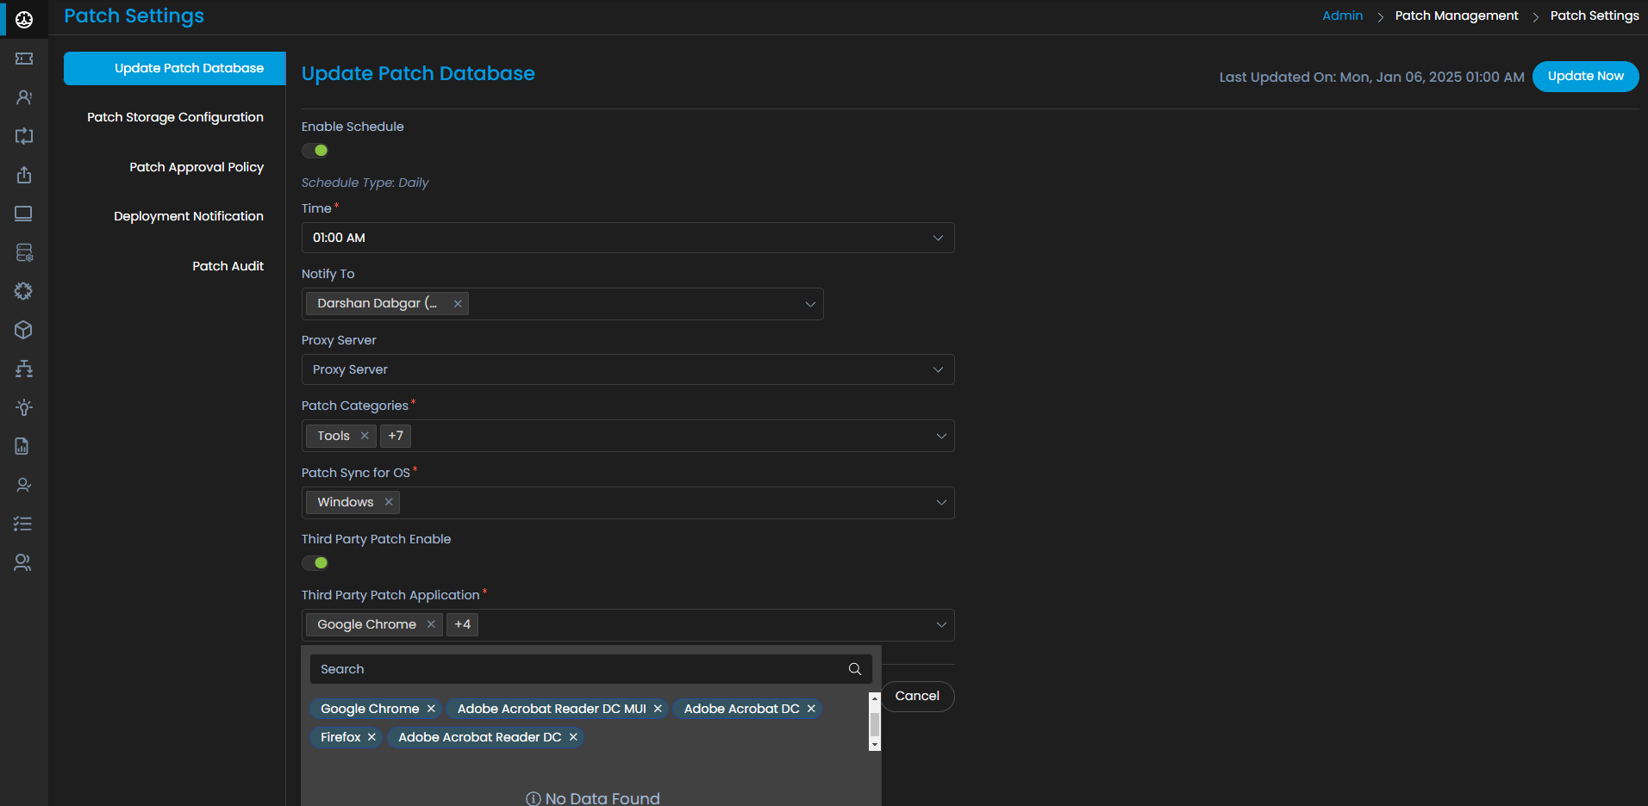Click the sync/refresh icon in the sidebar
This screenshot has width=1648, height=806.
(23, 135)
